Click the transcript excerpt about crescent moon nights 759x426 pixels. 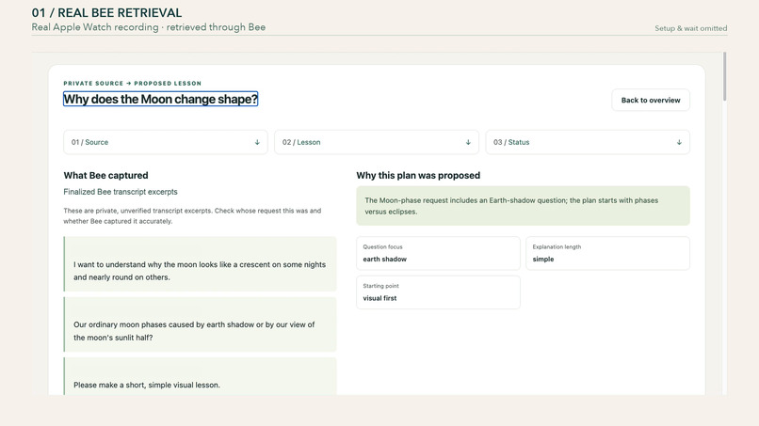(200, 264)
